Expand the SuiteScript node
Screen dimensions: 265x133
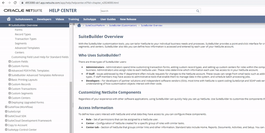coord(6,112)
